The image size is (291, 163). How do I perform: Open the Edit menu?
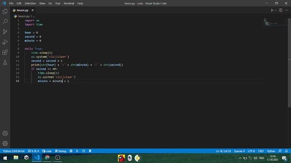(x=19, y=3)
